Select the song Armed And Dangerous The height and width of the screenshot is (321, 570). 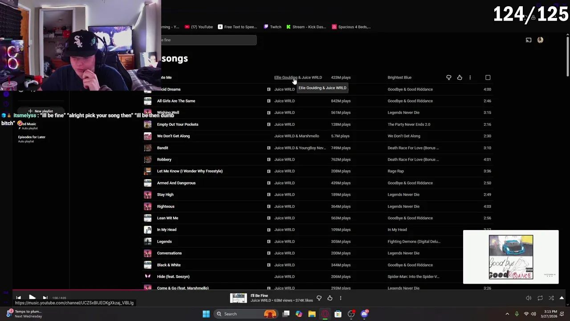coord(176,183)
